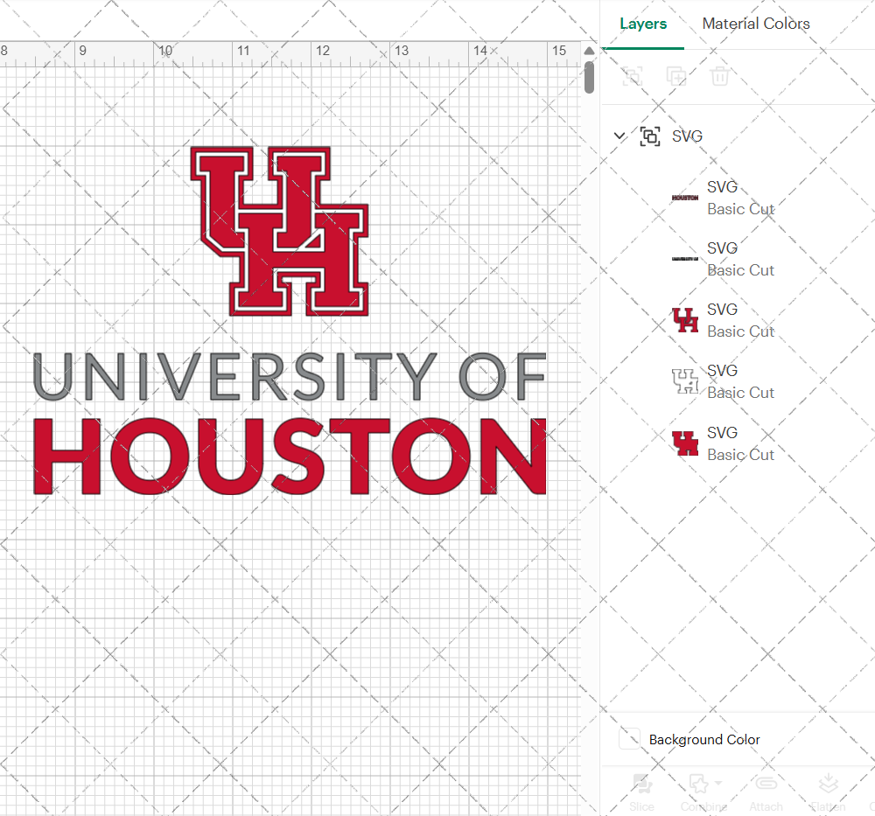Select the UNIVERSITY OF layer thumbnail

(x=685, y=259)
